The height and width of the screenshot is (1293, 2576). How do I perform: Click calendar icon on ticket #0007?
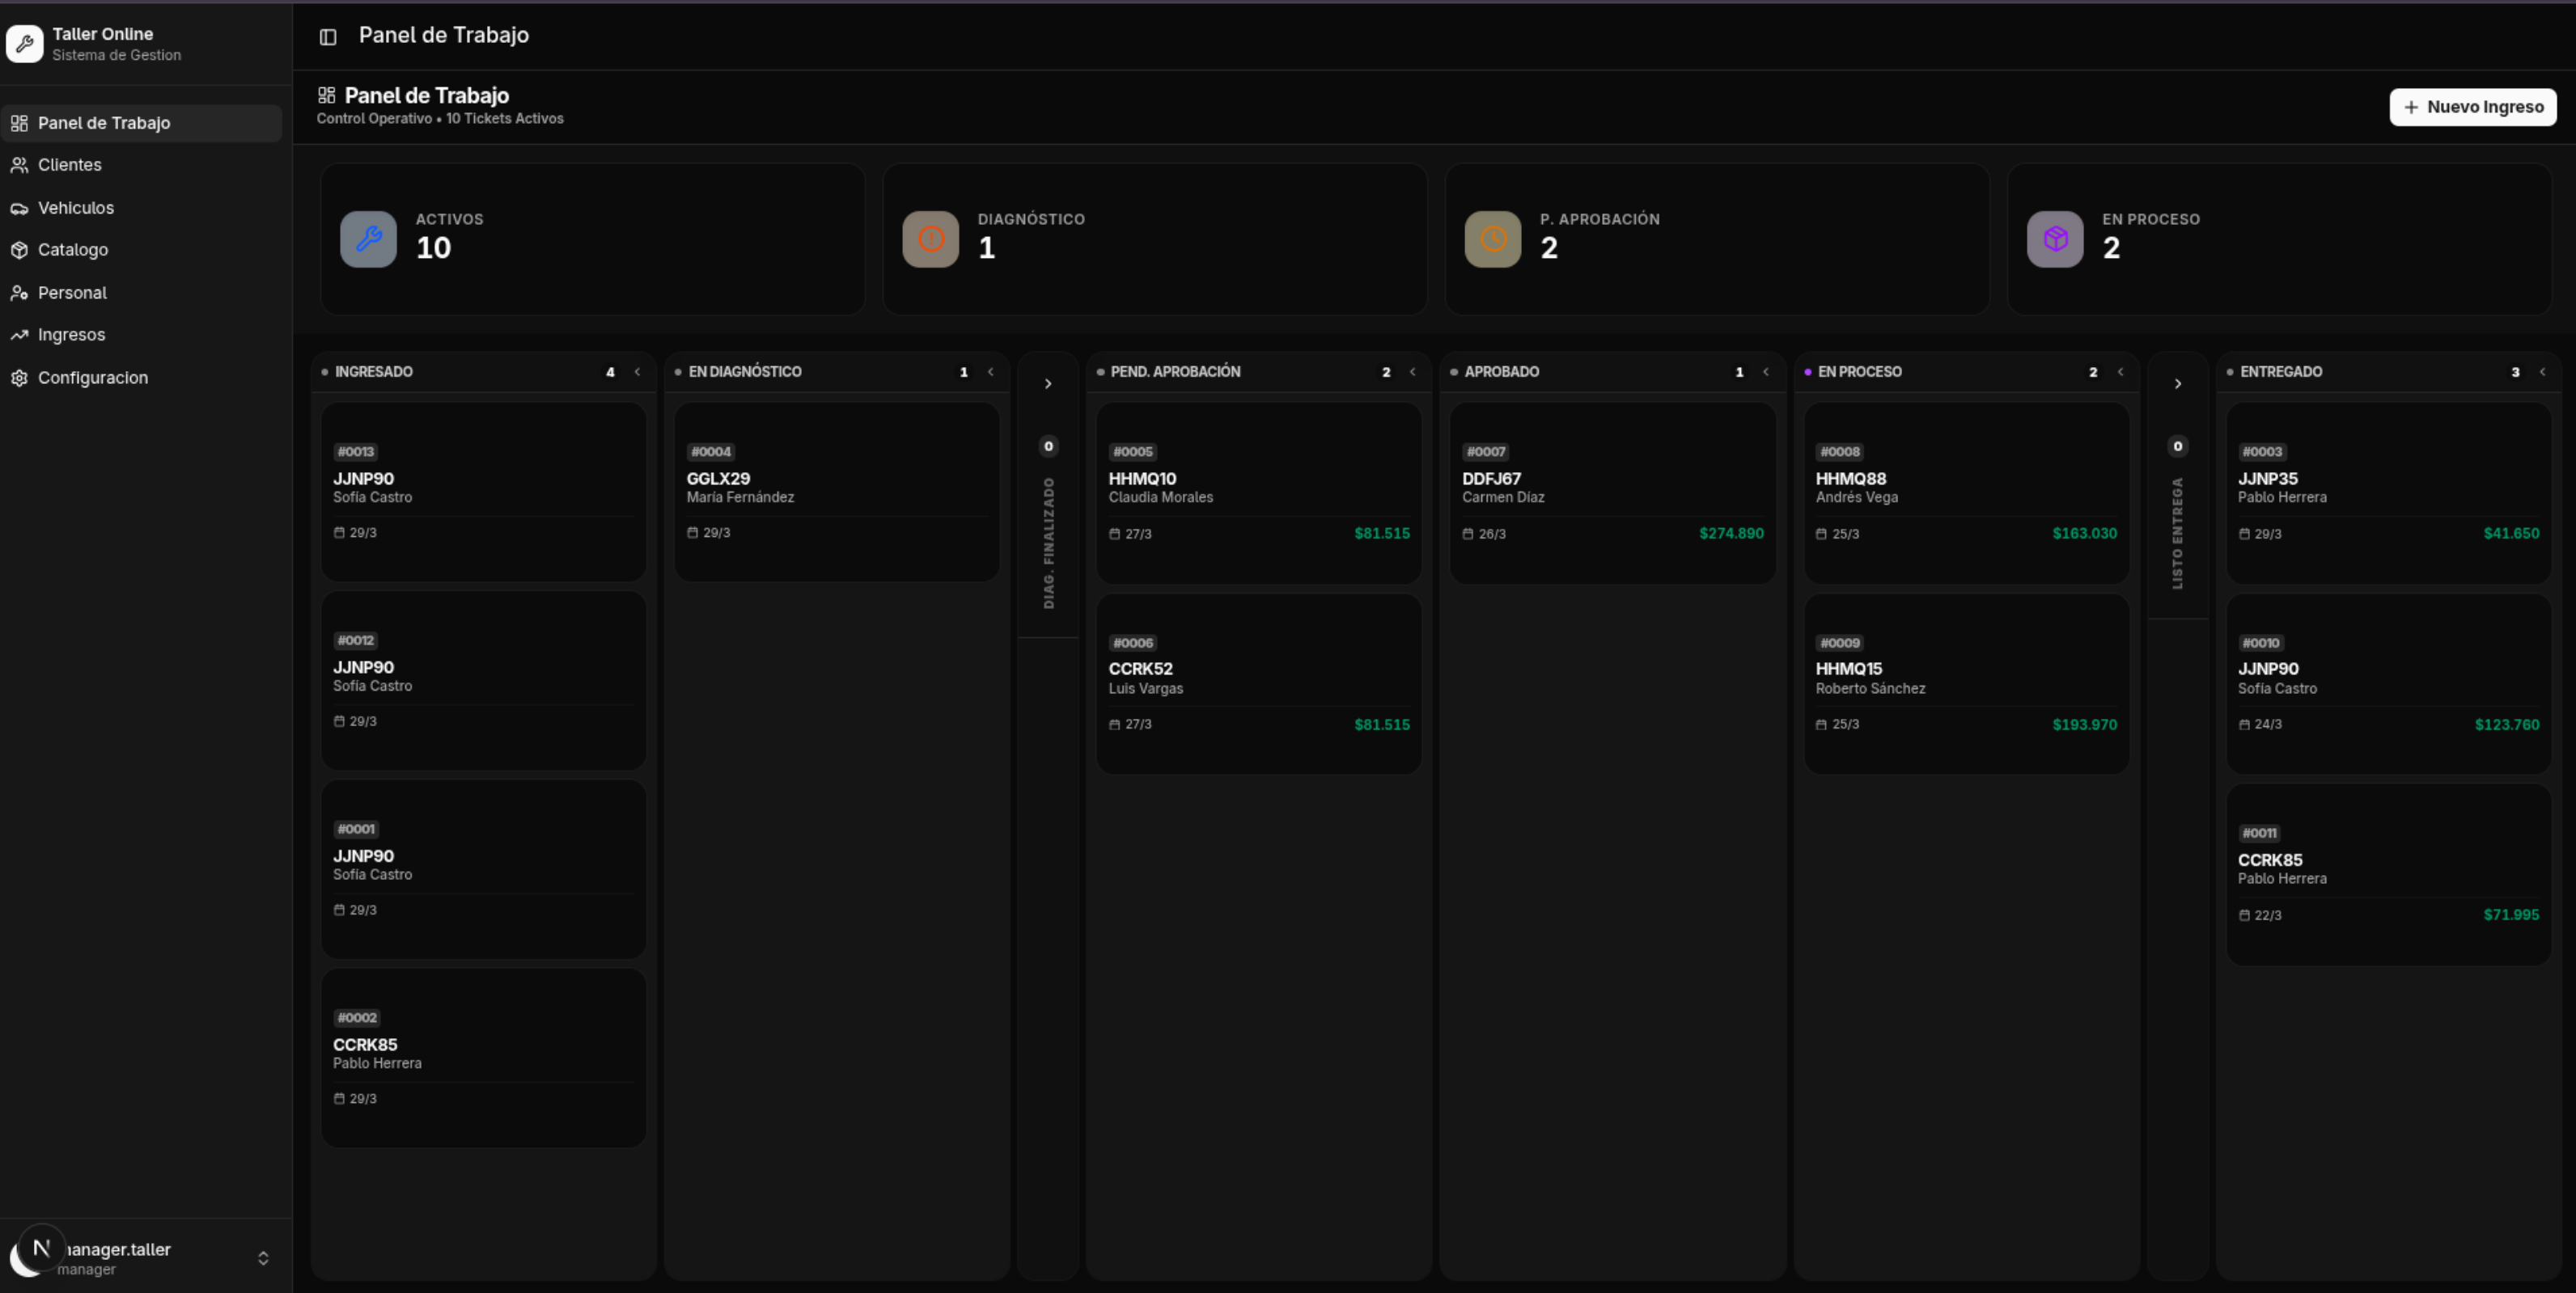coord(1468,534)
